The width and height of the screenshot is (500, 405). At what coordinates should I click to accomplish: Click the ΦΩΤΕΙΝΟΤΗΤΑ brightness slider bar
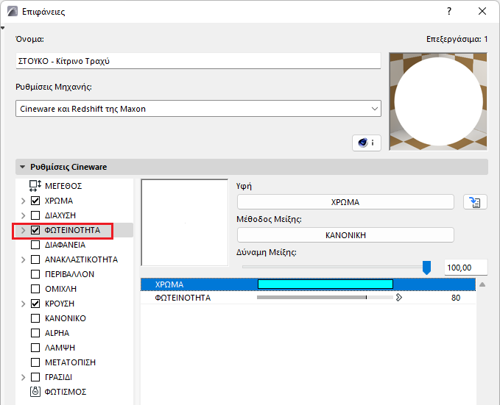click(325, 298)
